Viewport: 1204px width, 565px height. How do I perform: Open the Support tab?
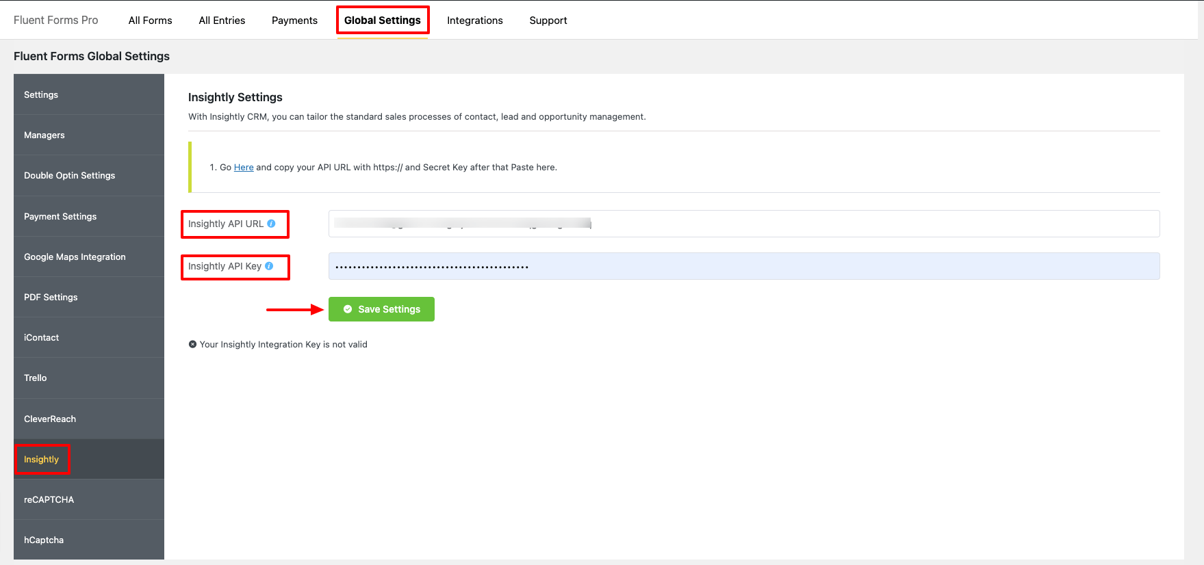coord(548,21)
